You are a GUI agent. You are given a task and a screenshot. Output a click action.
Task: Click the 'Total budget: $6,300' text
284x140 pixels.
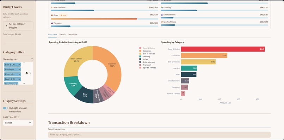point(12,34)
